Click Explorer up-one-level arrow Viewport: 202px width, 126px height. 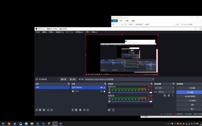[x=122, y=24]
